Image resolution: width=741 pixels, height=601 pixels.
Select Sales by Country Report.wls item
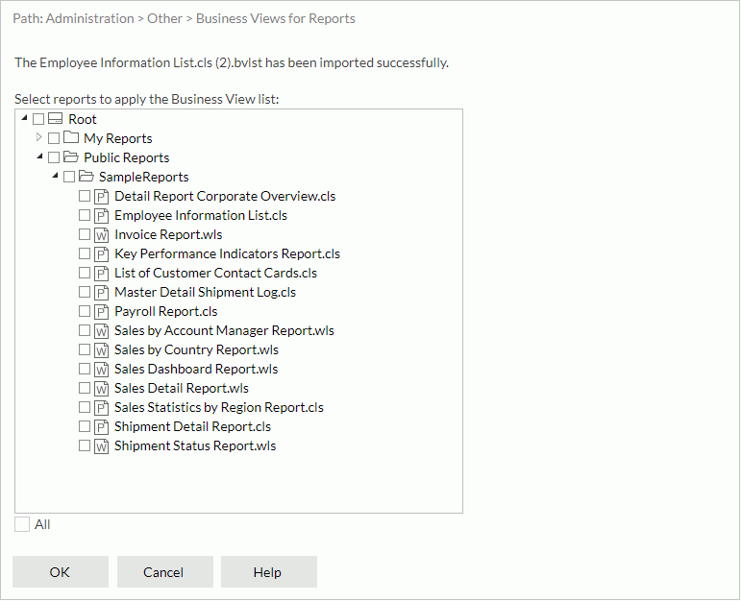tap(196, 349)
